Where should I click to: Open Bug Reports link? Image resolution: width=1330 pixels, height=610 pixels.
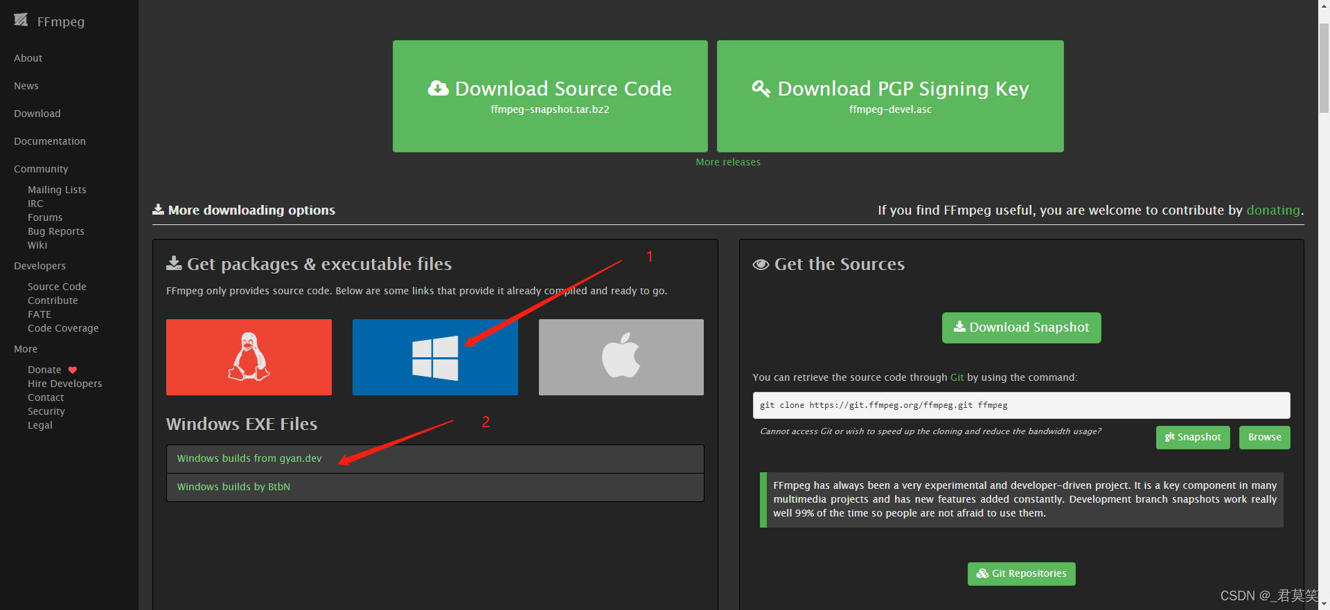(56, 231)
